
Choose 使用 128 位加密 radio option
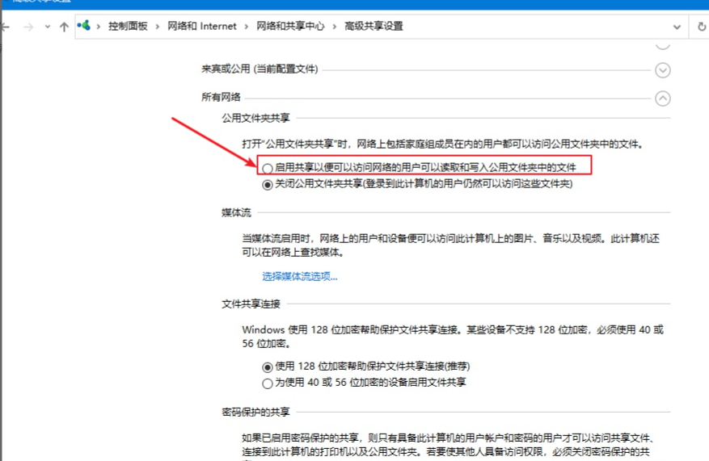pos(268,367)
